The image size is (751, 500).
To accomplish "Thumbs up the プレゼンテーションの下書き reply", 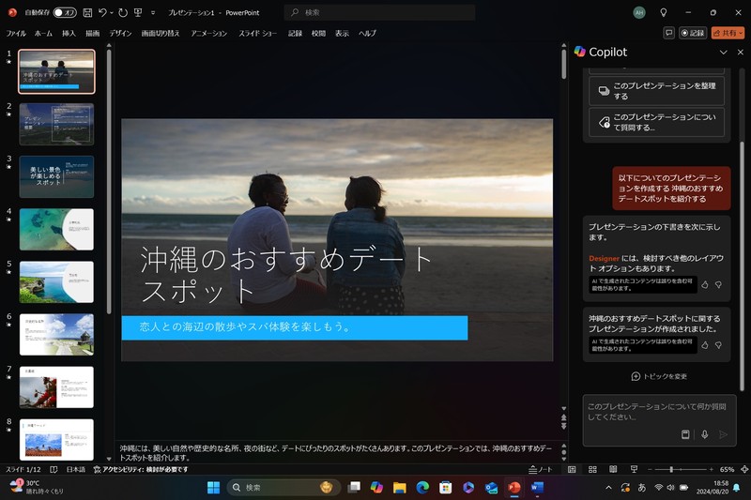I will coord(705,284).
